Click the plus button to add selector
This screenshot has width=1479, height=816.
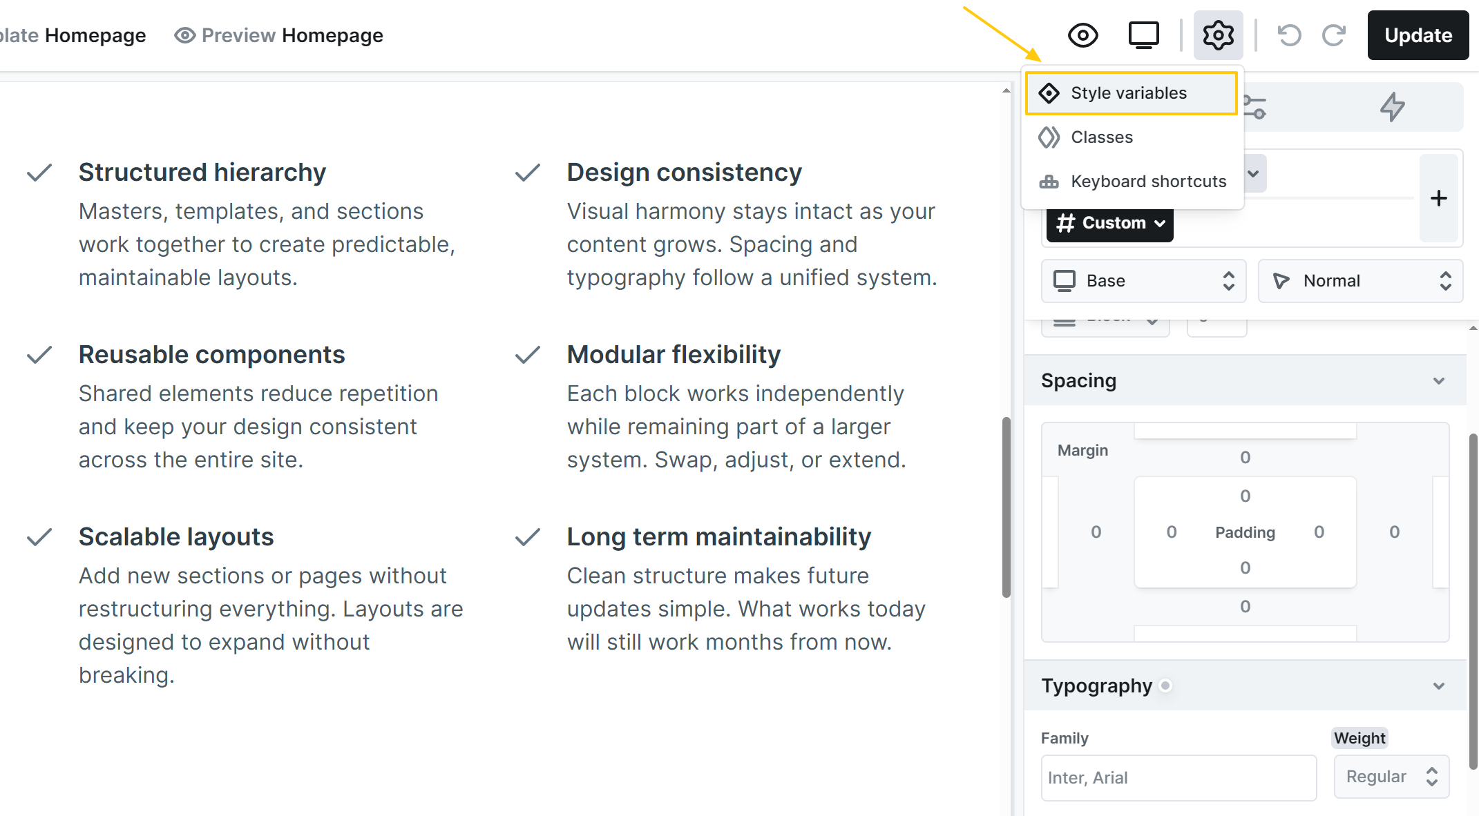1438,198
